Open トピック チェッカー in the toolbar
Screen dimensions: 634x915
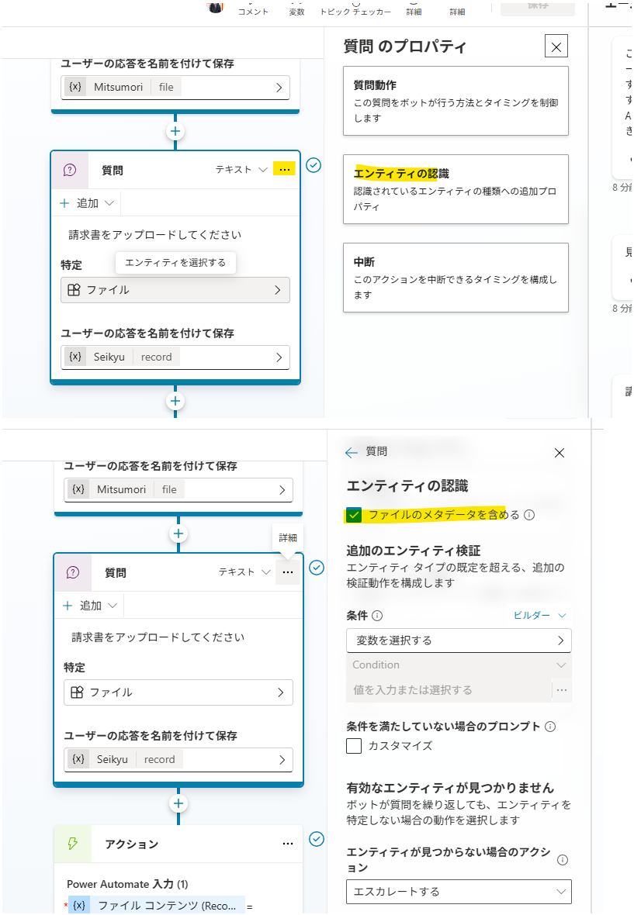(x=355, y=12)
